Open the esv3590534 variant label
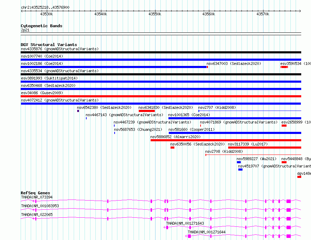 (296, 63)
